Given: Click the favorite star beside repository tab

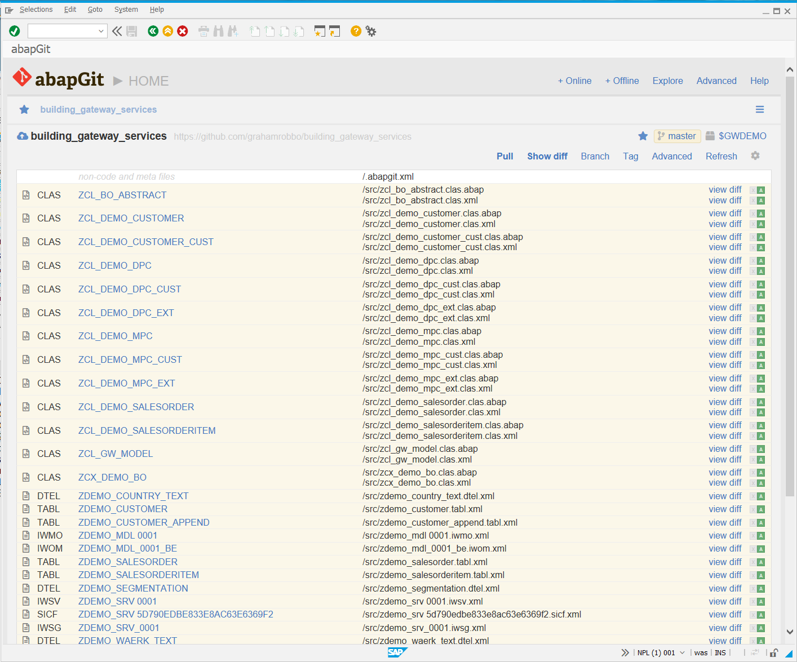Looking at the screenshot, I should (24, 109).
